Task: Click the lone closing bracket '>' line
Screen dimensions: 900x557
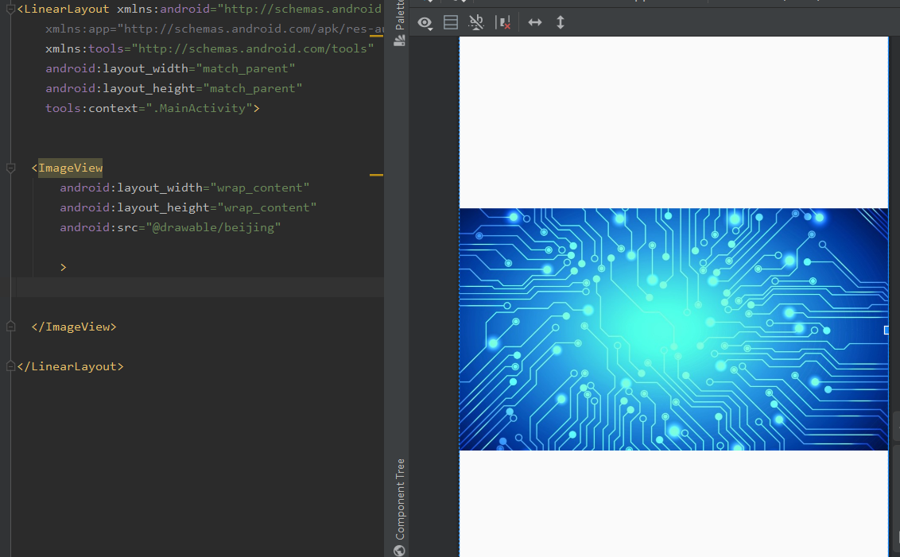Action: [x=63, y=267]
